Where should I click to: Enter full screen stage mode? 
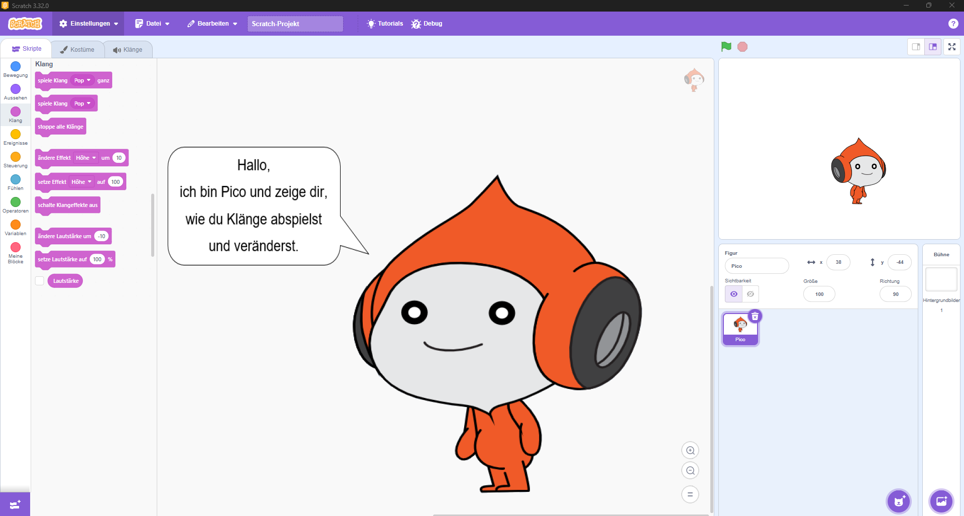point(952,47)
